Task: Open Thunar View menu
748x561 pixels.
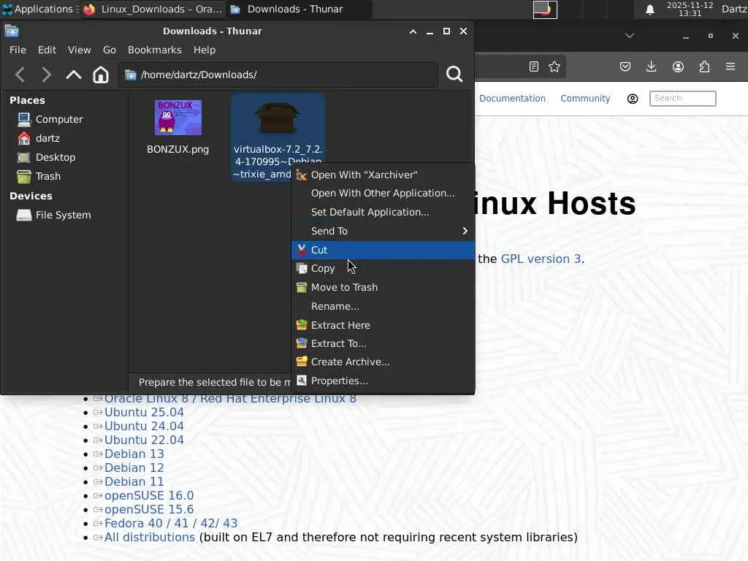Action: tap(79, 50)
